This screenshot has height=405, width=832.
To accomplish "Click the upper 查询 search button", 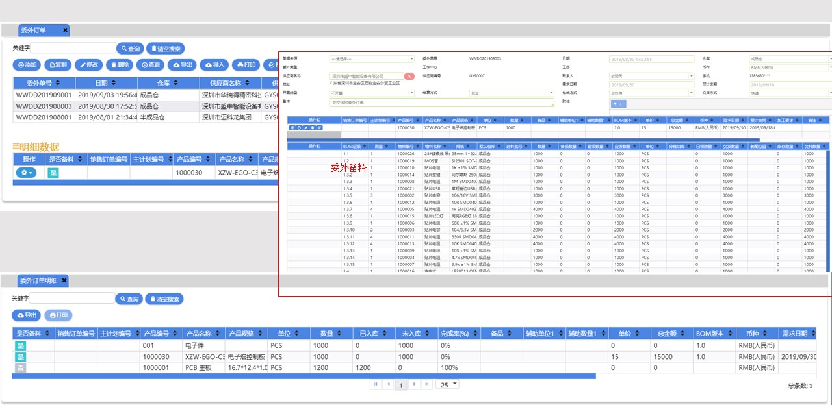I will point(130,49).
